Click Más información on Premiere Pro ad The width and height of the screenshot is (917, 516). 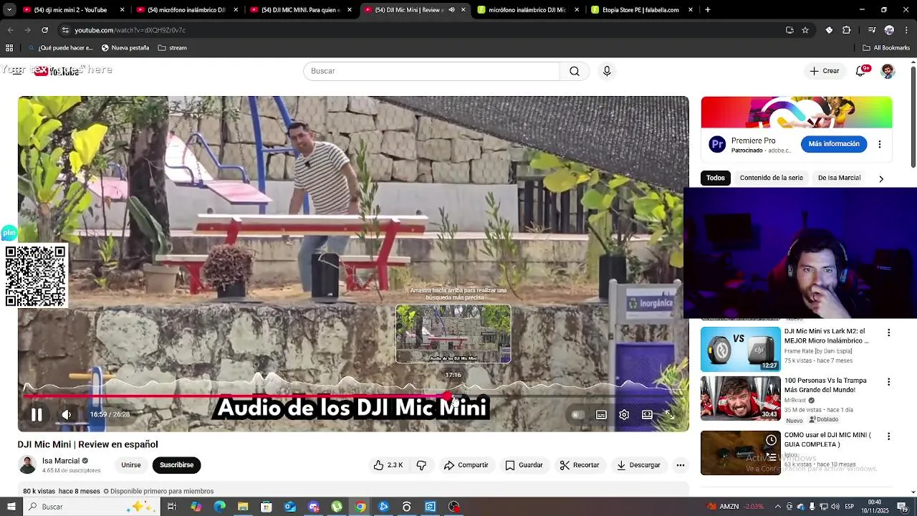point(834,144)
